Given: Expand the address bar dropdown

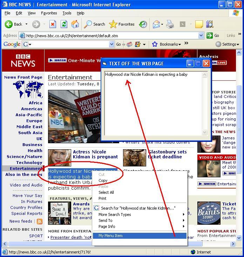Looking at the screenshot, I should (201, 35).
